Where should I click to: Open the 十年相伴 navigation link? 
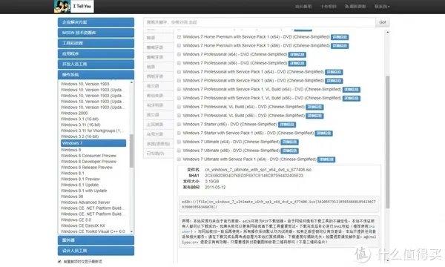329,6
